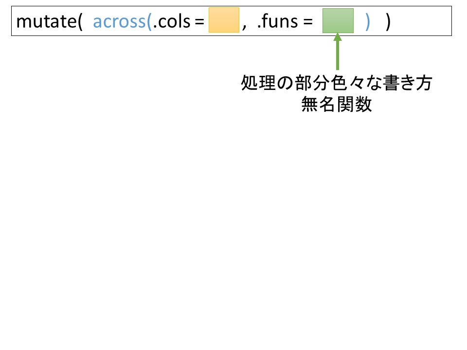
Task: Click the green placeholder box after .funs
Action: click(x=338, y=20)
